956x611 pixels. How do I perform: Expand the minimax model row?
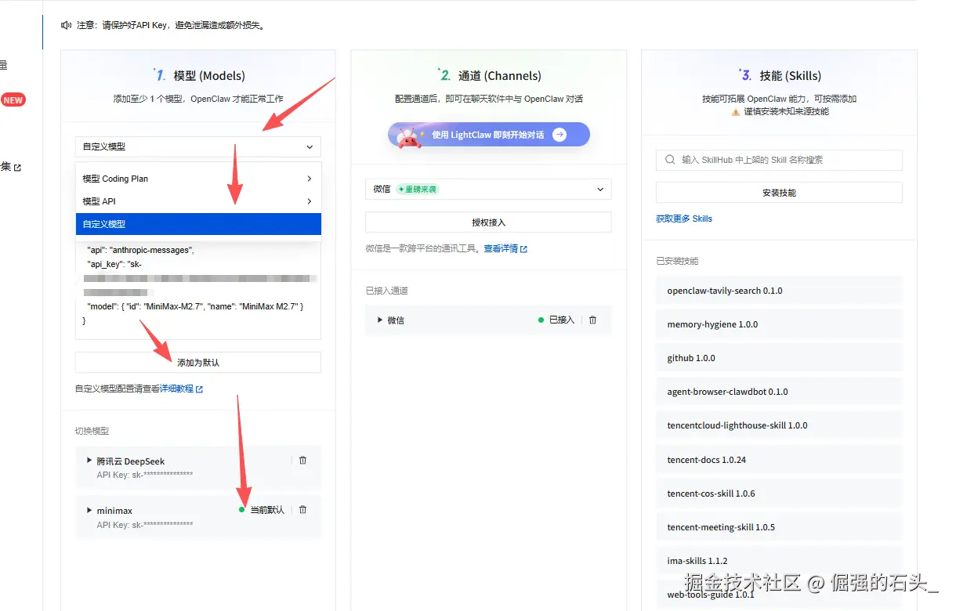(x=89, y=510)
